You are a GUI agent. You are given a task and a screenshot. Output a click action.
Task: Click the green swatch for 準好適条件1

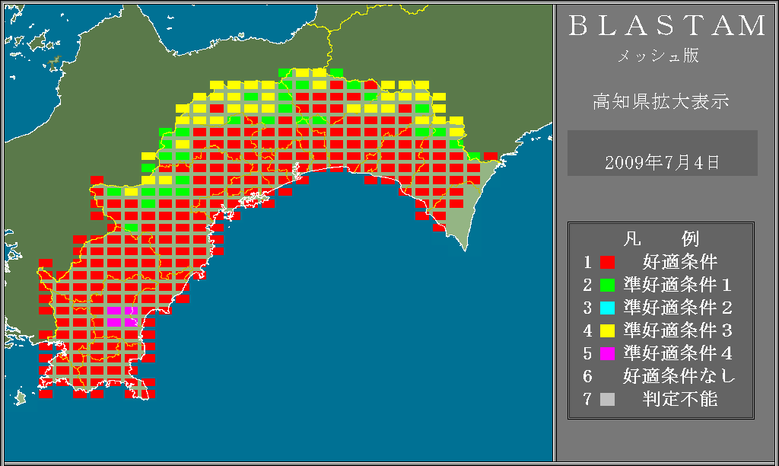point(607,285)
